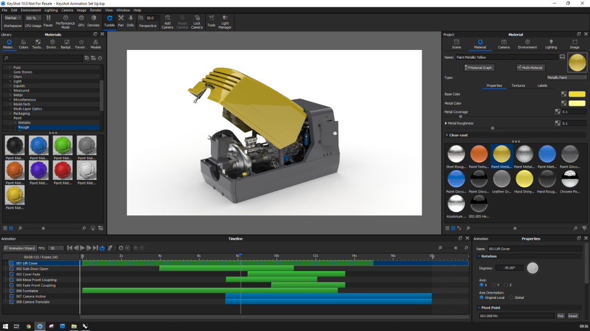Adjust the Metal Coverage slider
590x331 pixels.
(460, 117)
